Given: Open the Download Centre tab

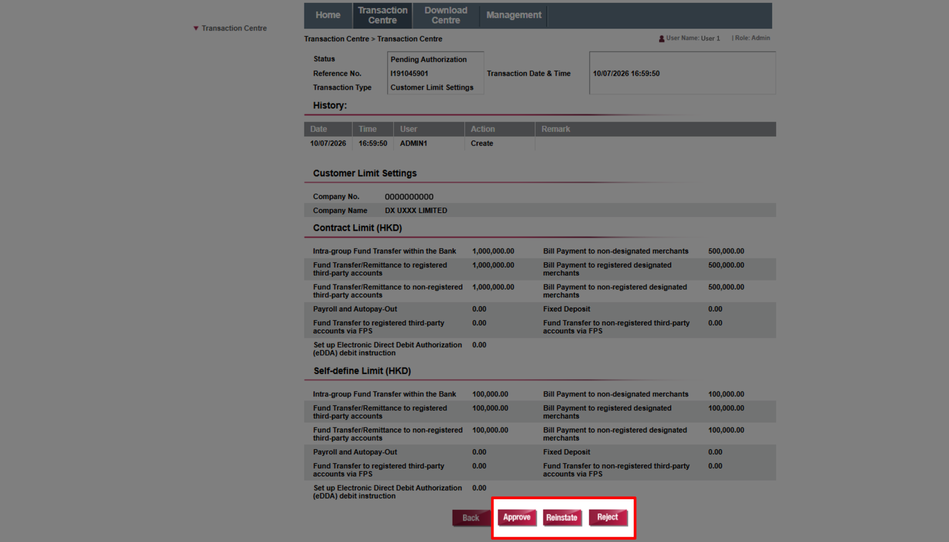Looking at the screenshot, I should pos(446,15).
